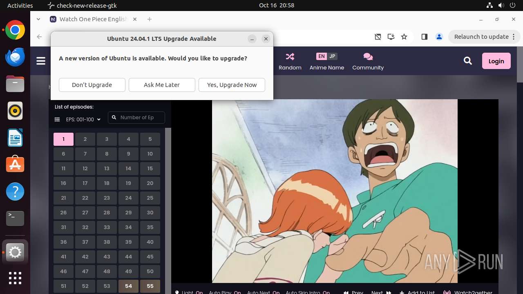Click Don't Upgrade button
Viewport: 523px width, 294px height.
pyautogui.click(x=92, y=85)
